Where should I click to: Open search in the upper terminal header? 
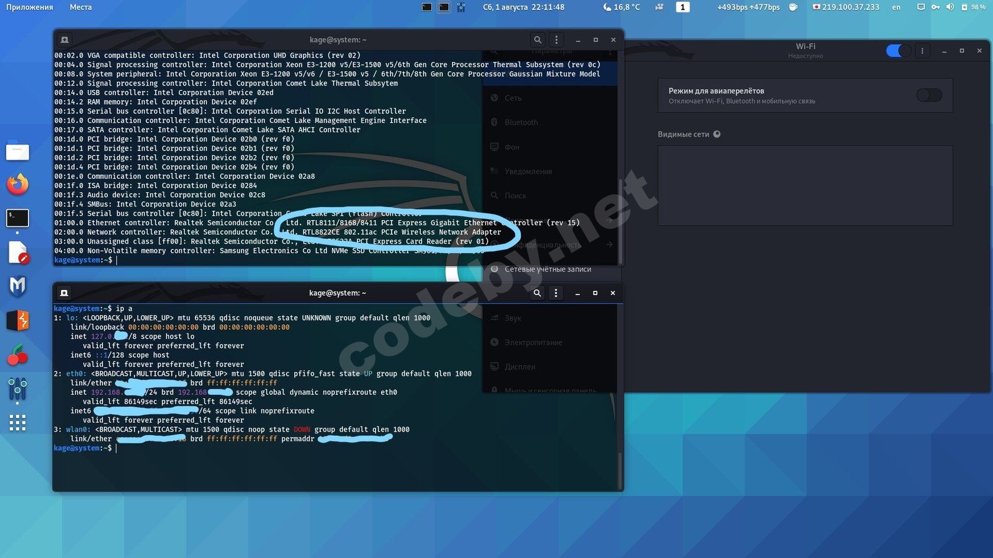click(x=537, y=40)
